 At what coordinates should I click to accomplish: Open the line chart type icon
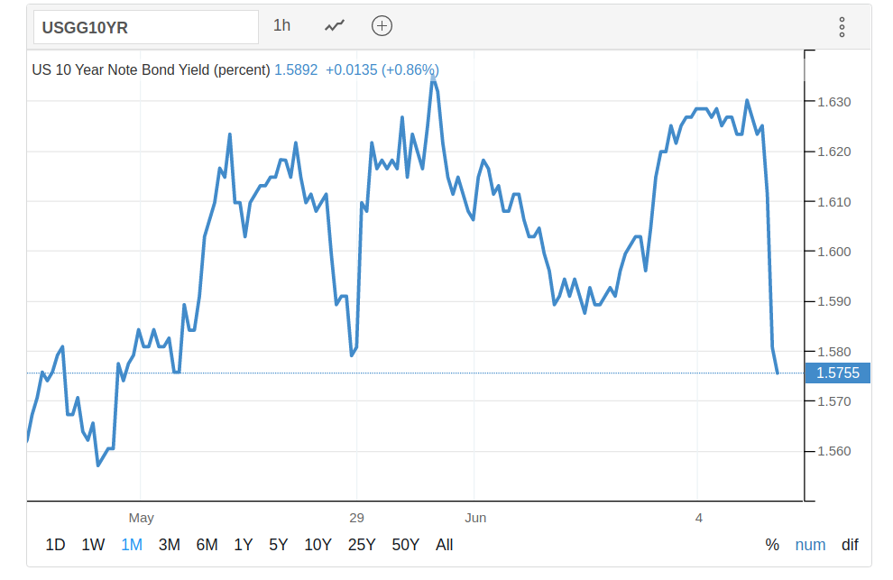pyautogui.click(x=335, y=25)
